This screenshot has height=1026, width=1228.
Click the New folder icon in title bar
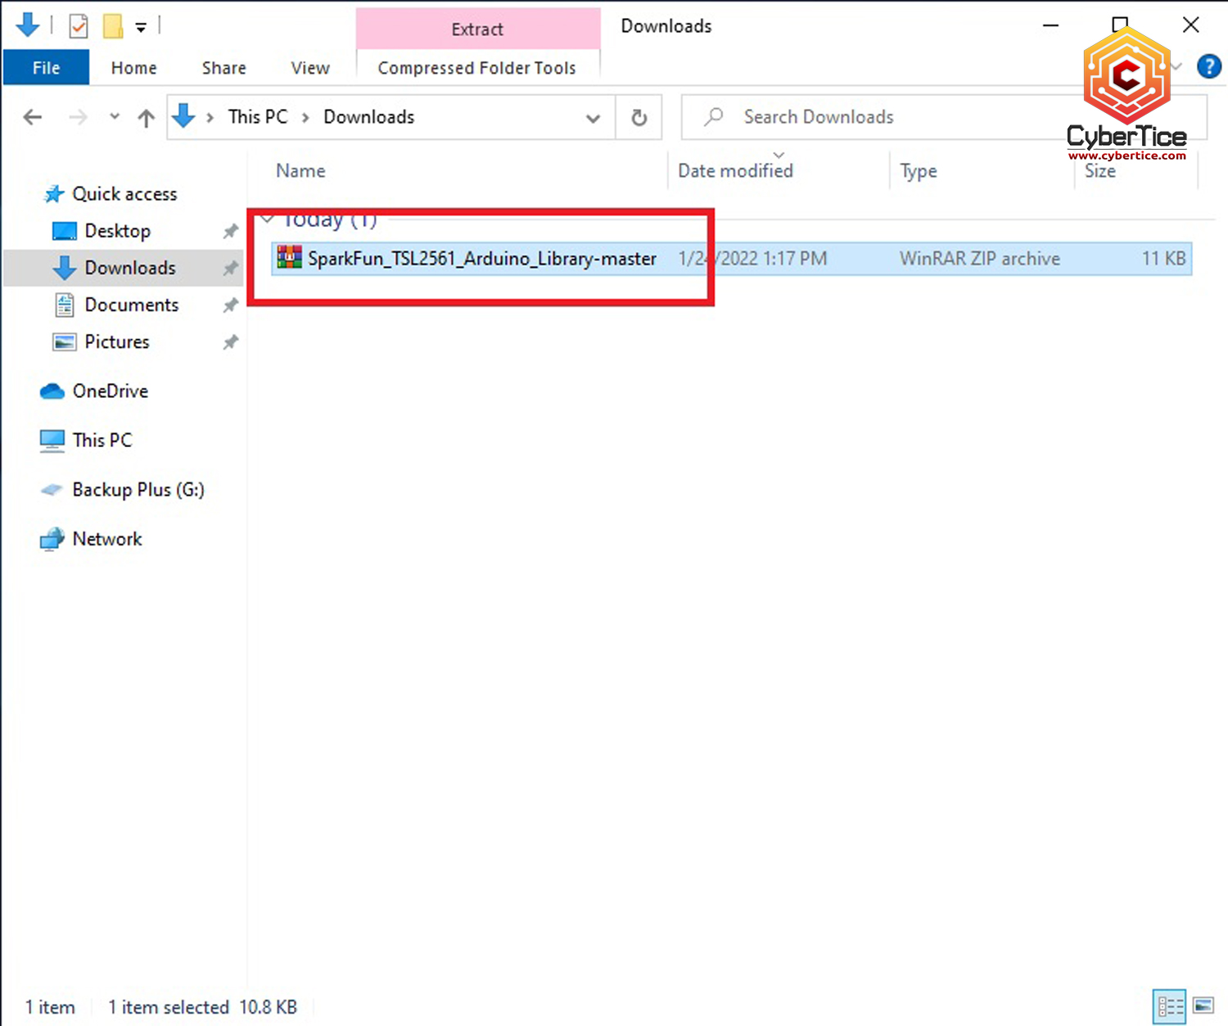click(113, 27)
